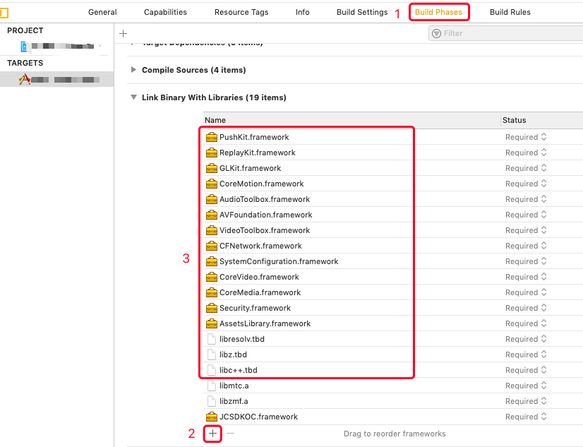
Task: Click the libzmf.a name text
Action: [x=234, y=402]
